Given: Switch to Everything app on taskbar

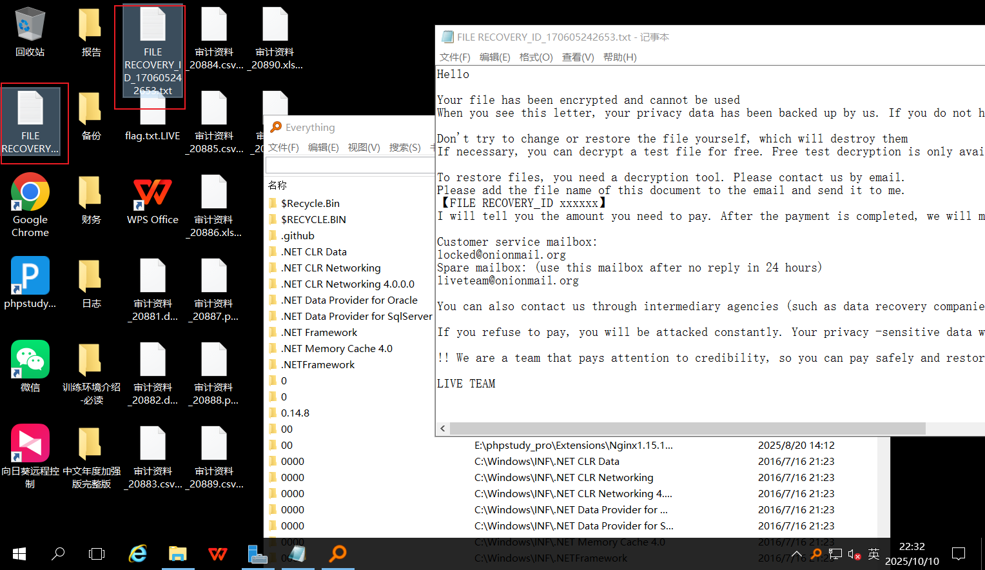Looking at the screenshot, I should pos(338,554).
